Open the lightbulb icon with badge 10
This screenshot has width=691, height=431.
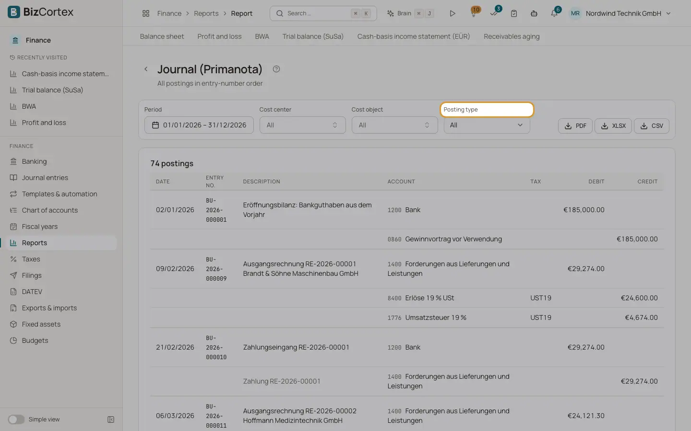[474, 13]
